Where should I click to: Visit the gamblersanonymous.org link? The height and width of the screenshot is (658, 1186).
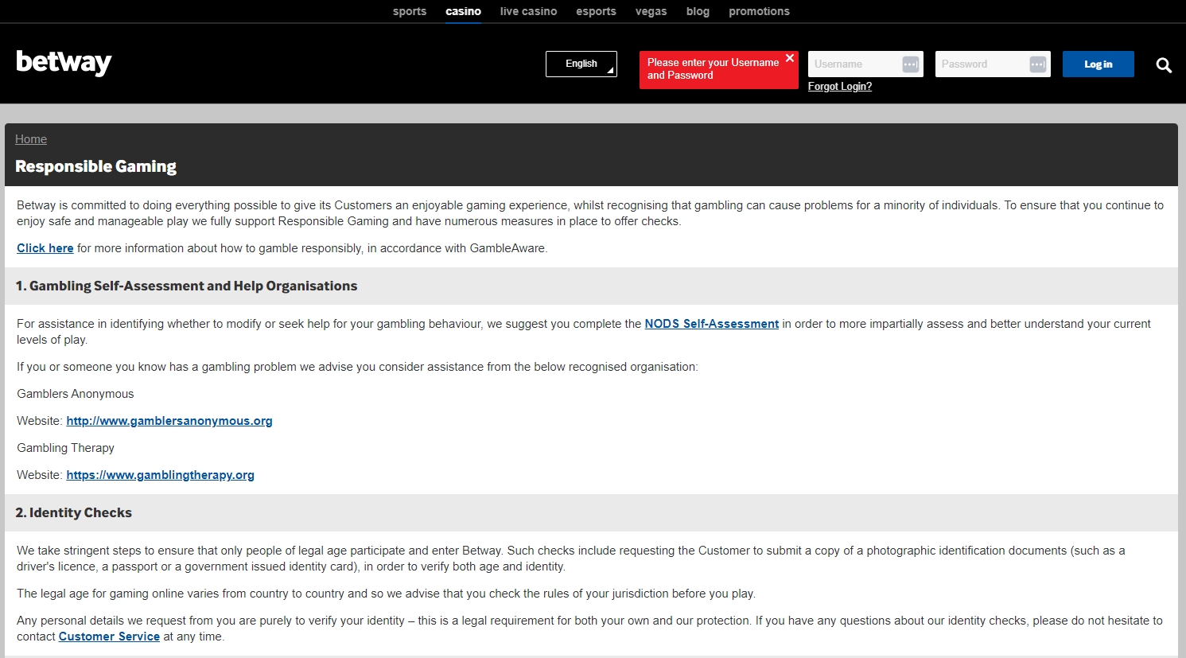(x=169, y=421)
